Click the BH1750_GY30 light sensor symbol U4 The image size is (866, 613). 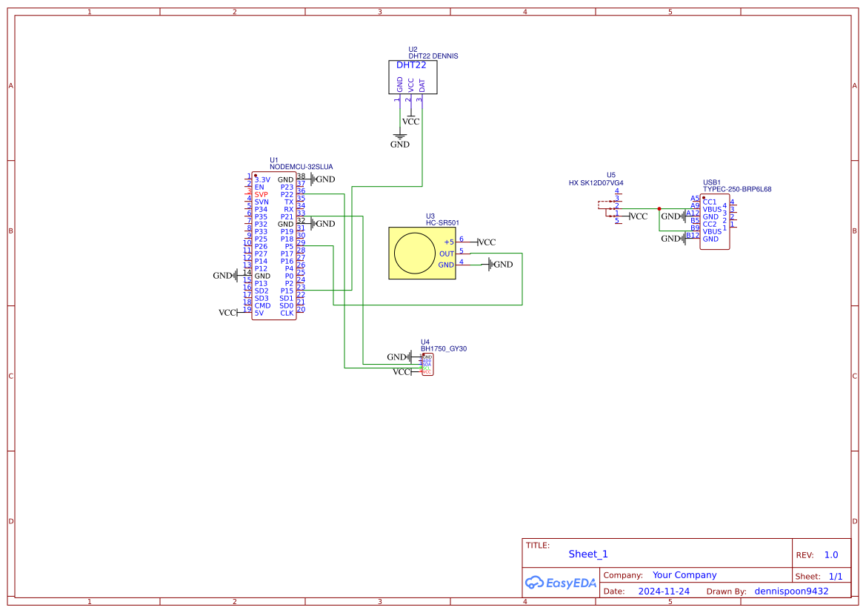click(427, 365)
